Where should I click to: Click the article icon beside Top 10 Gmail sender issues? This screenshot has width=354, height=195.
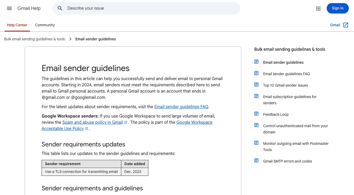(256, 85)
